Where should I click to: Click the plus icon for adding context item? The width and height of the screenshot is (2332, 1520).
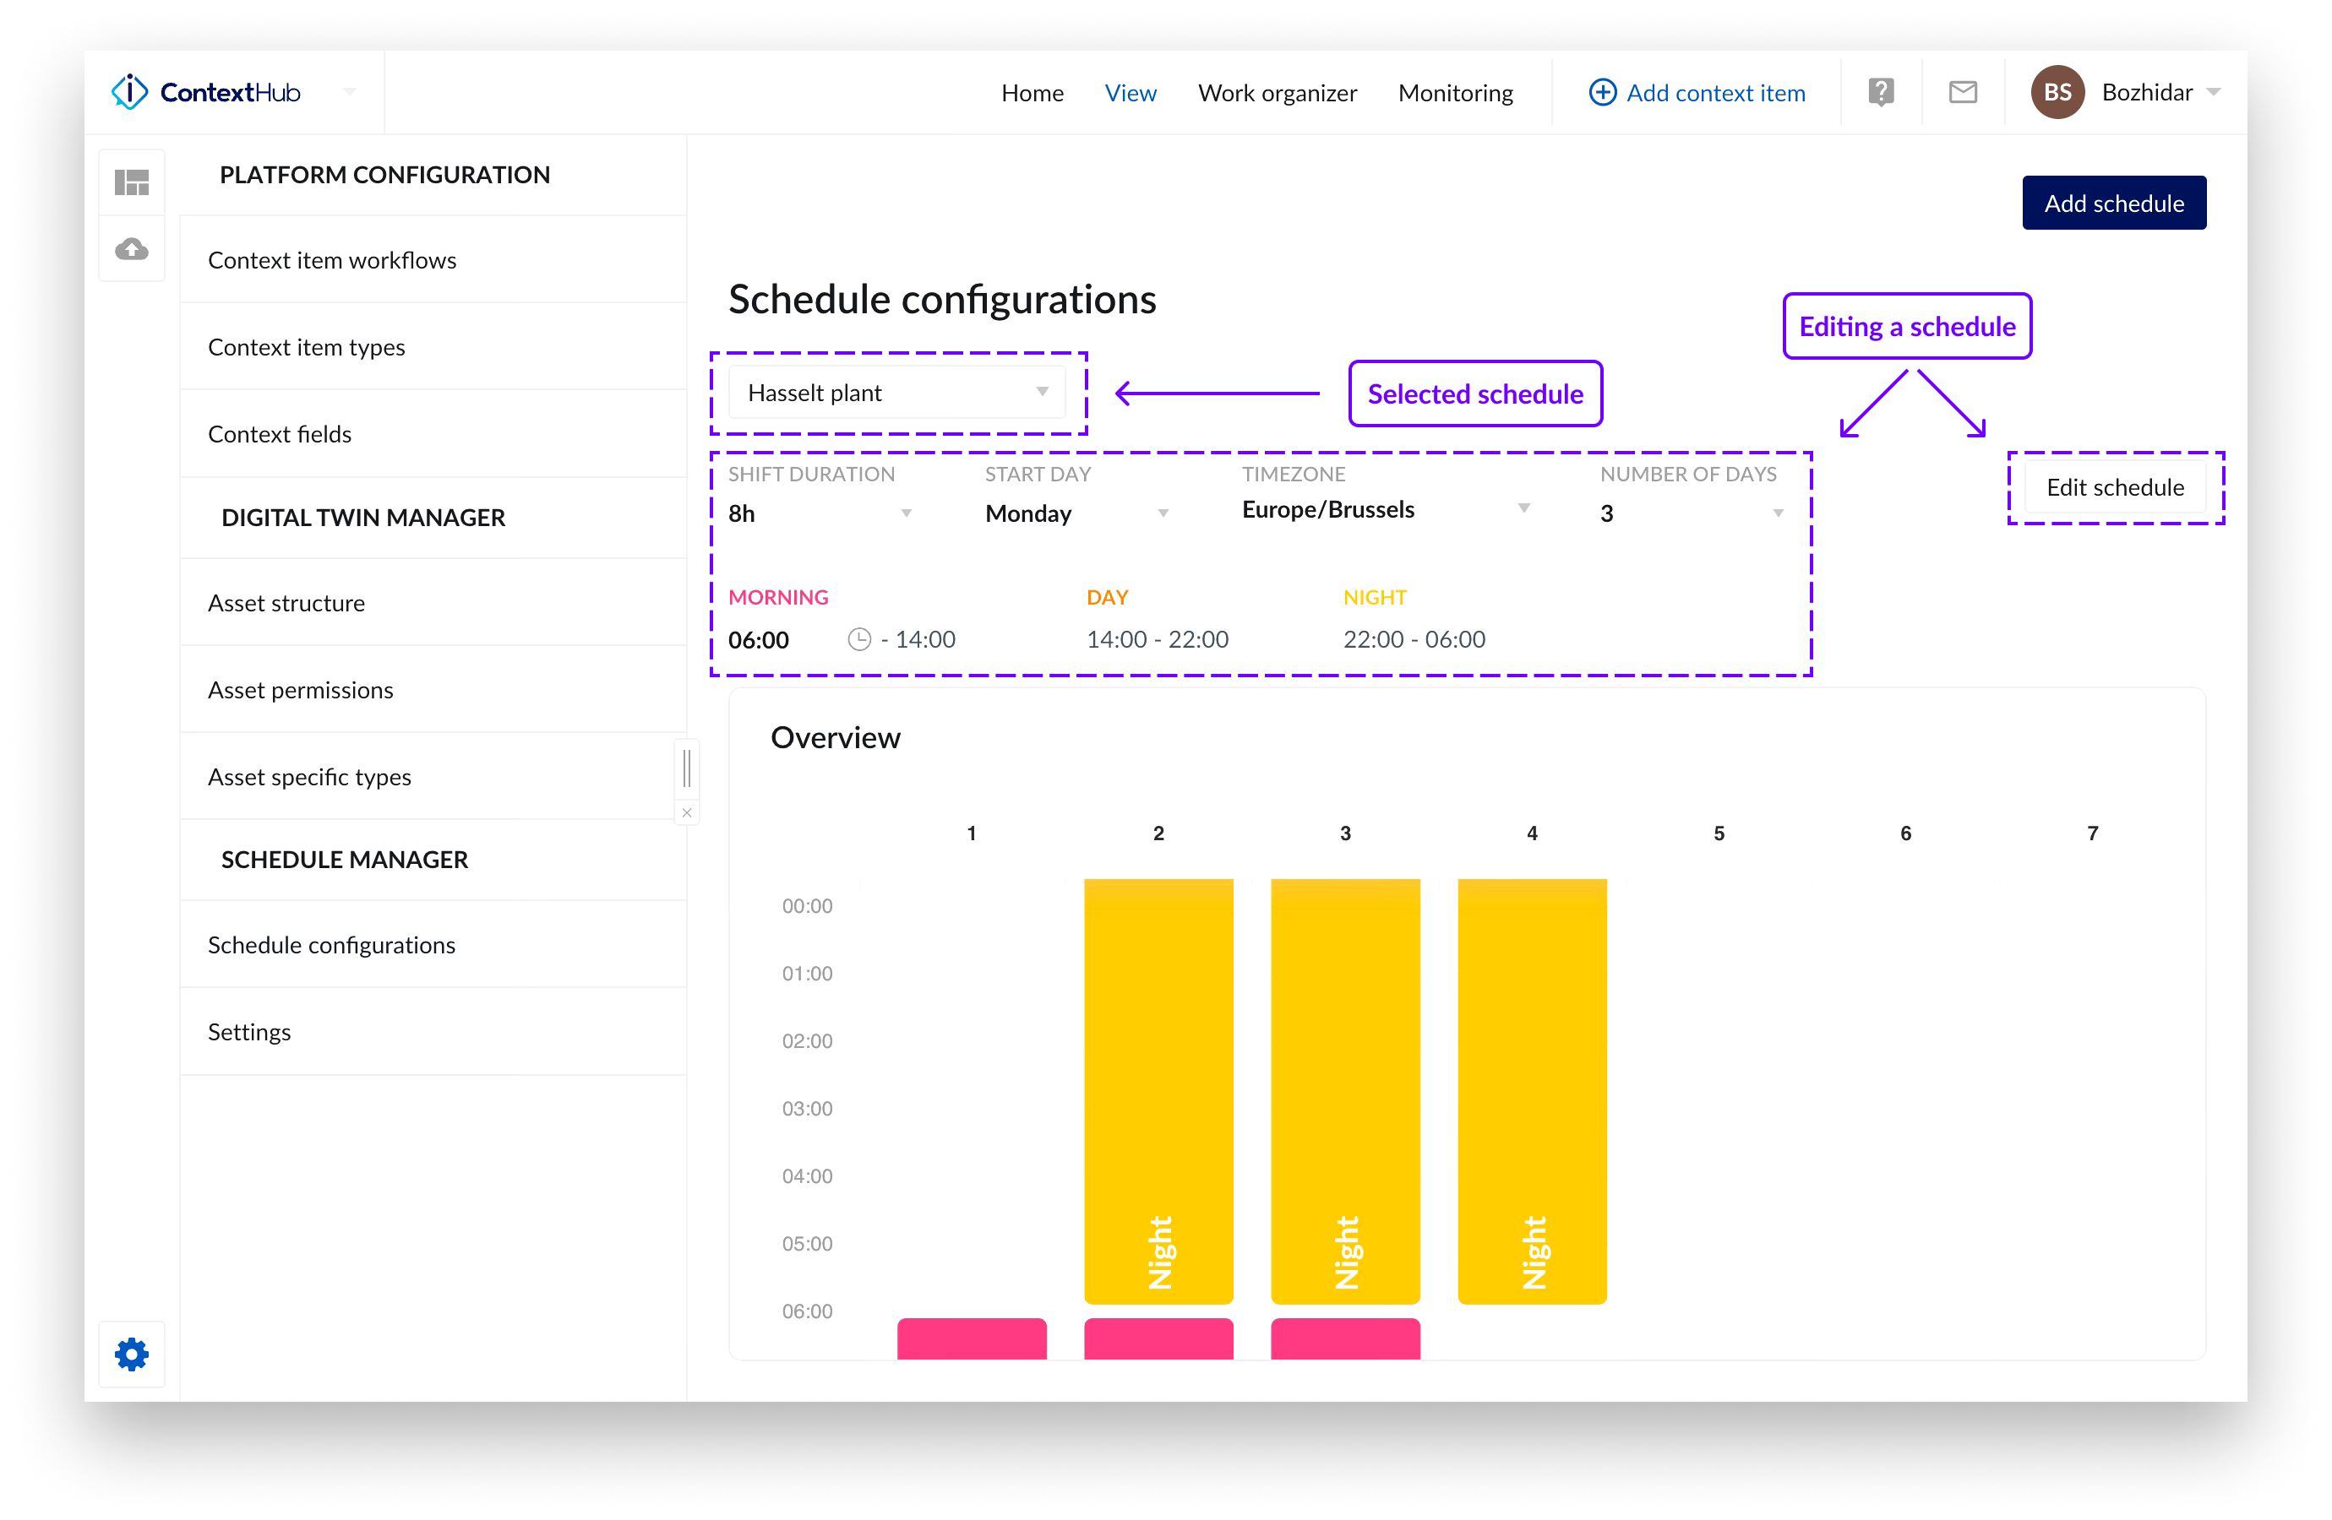click(x=1602, y=92)
